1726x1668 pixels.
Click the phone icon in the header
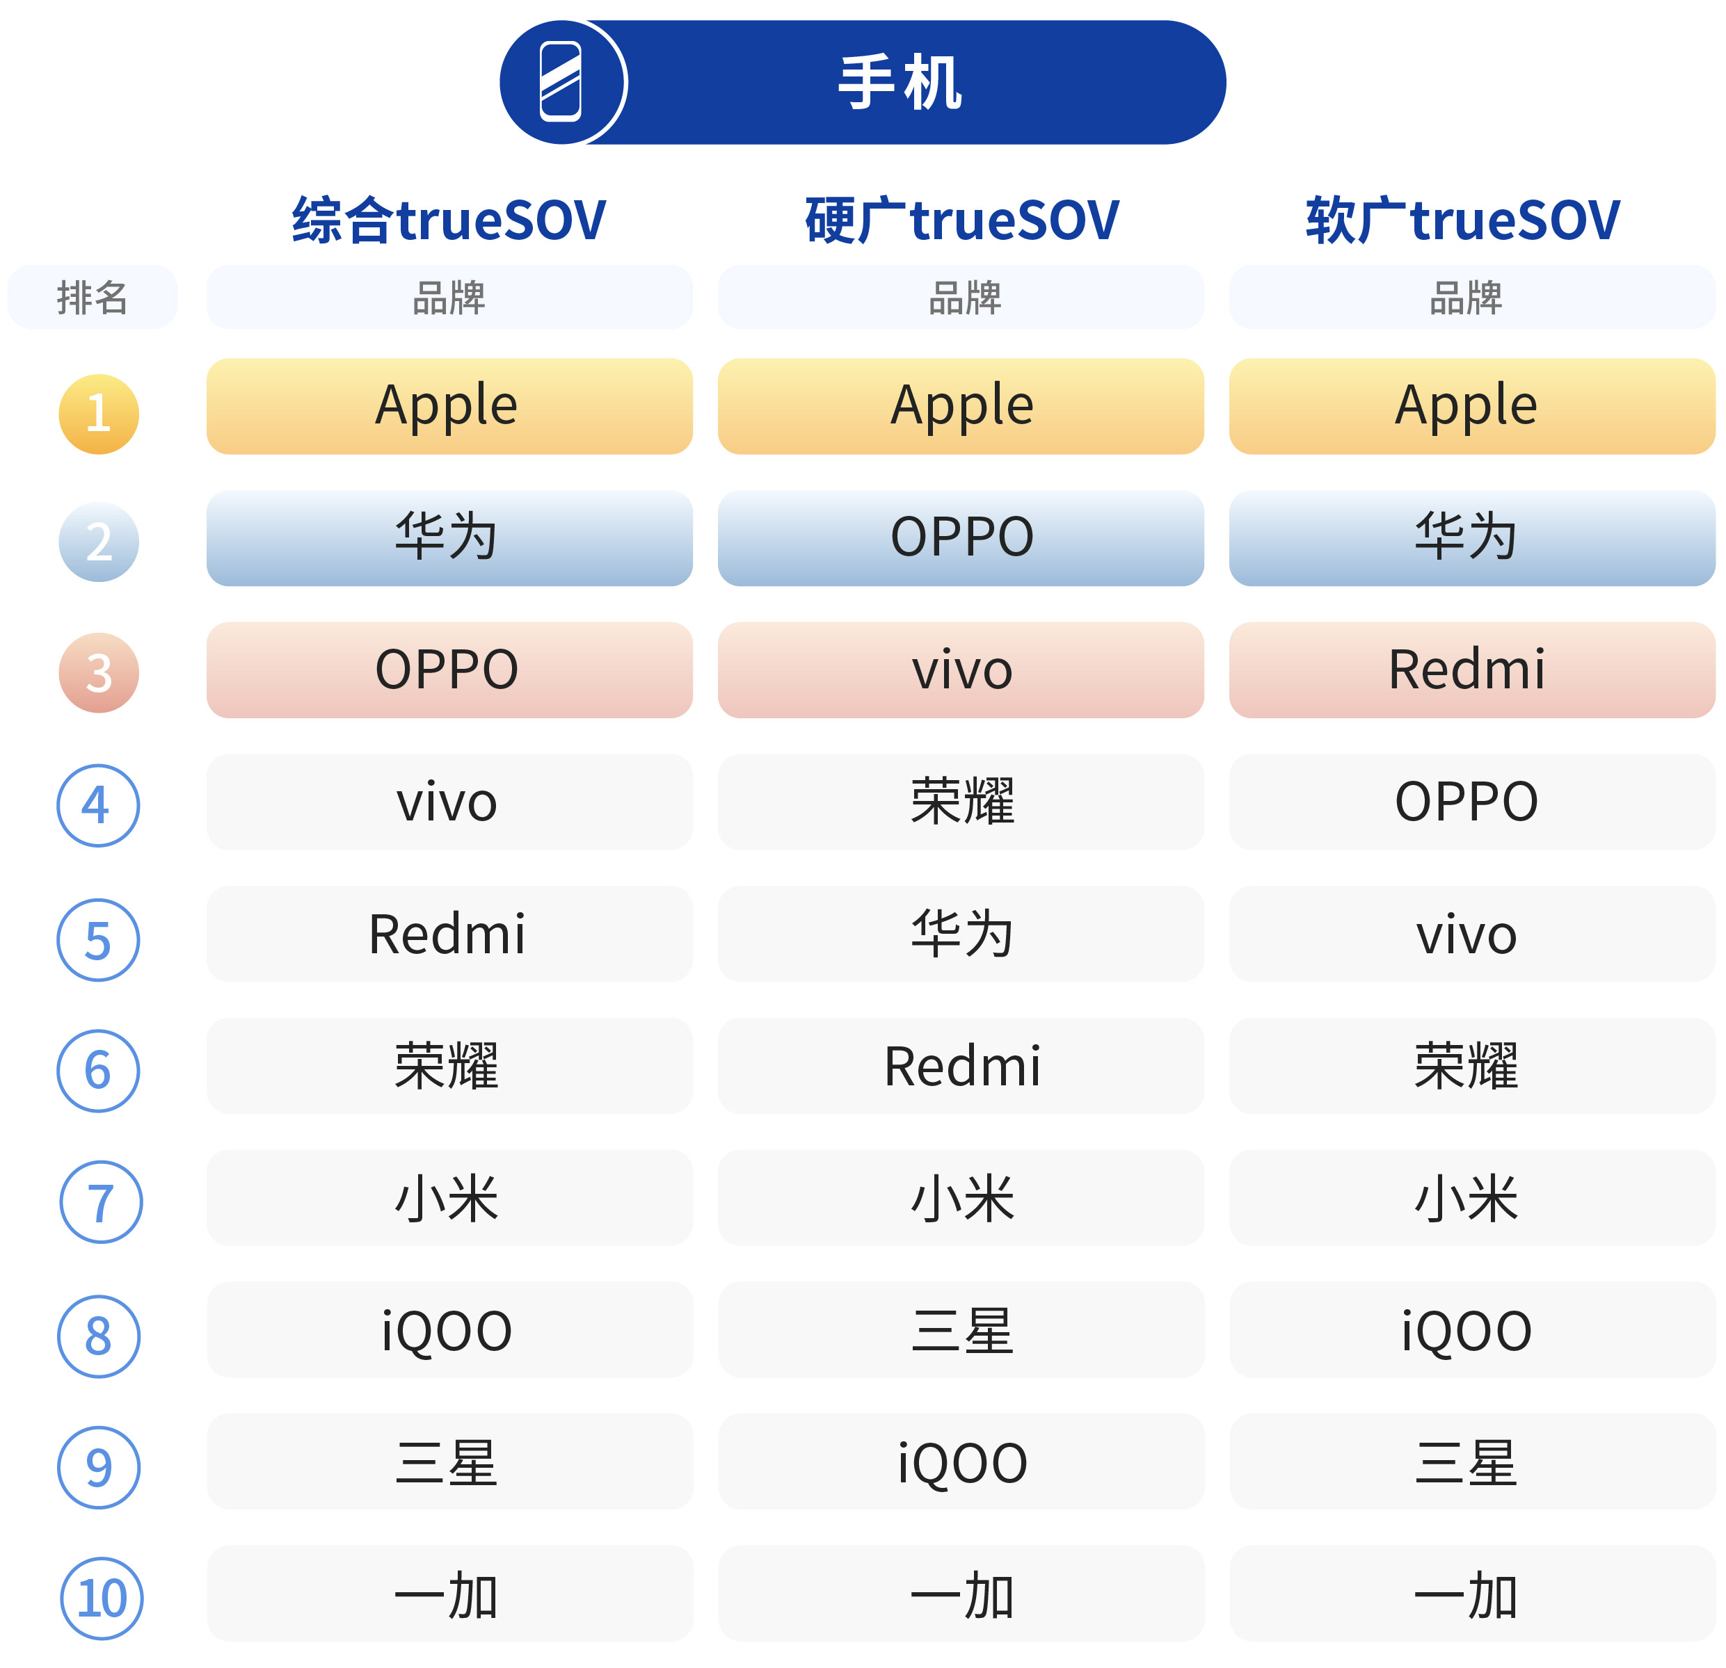561,81
